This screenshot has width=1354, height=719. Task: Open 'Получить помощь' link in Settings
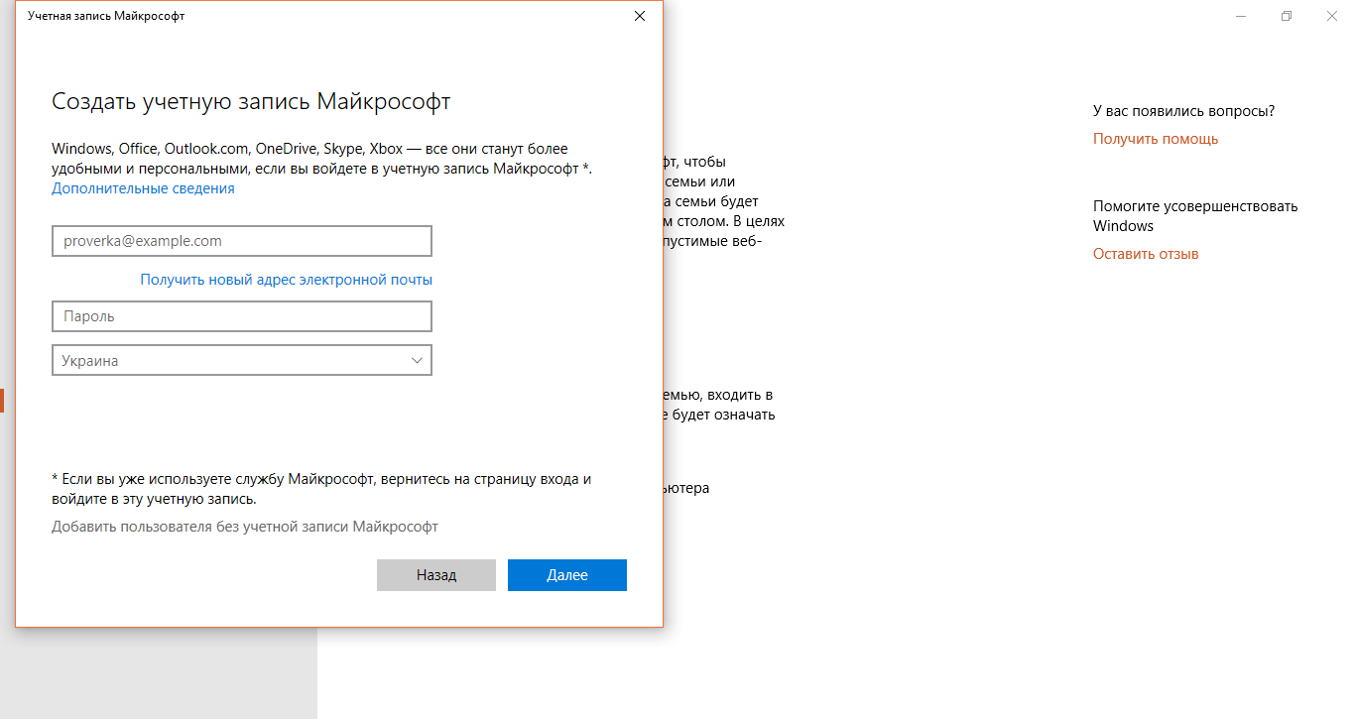coord(1156,139)
